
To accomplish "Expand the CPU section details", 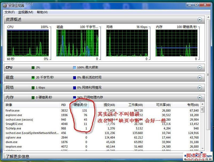I will (x=200, y=67).
